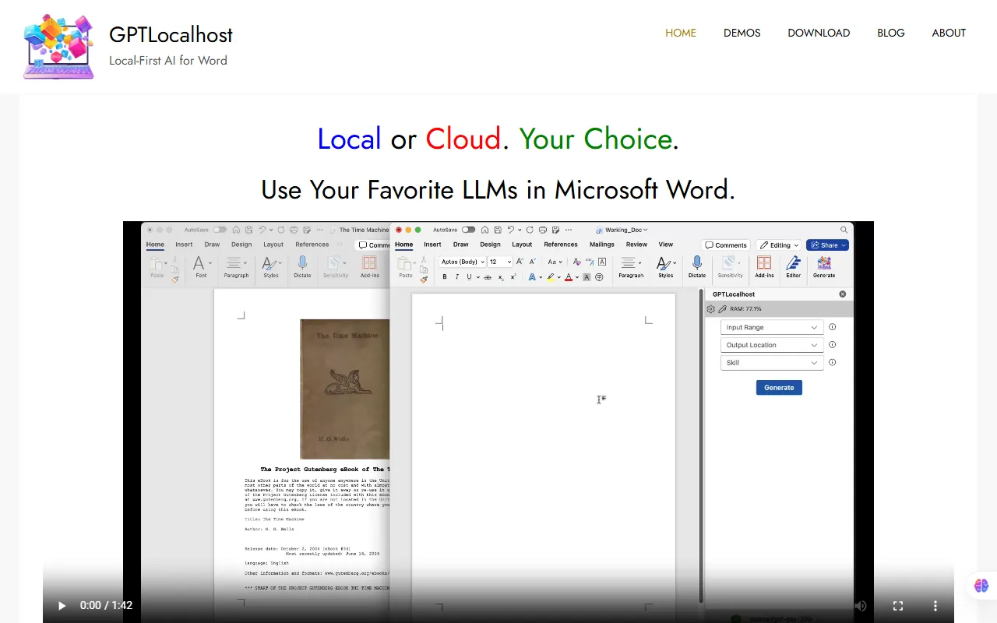Toggle AutoSave in the Working_Doc window
The image size is (997, 623).
click(x=468, y=230)
